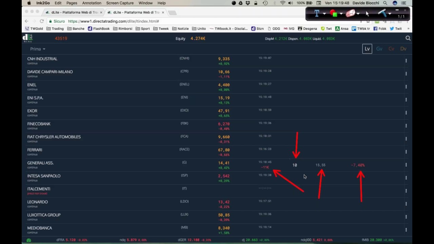Select the Ink2Go wiper tool

coord(382,14)
